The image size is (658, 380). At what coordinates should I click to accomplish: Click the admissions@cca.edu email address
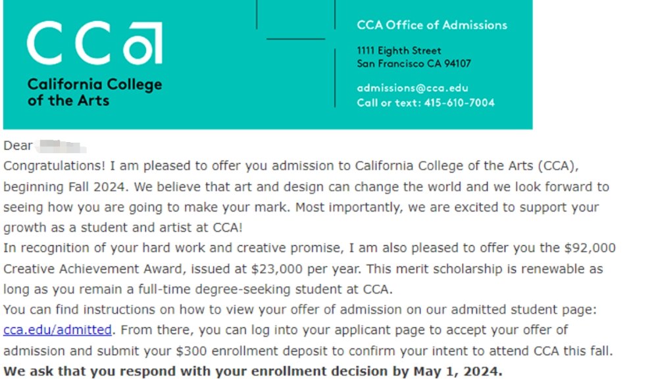[x=413, y=88]
